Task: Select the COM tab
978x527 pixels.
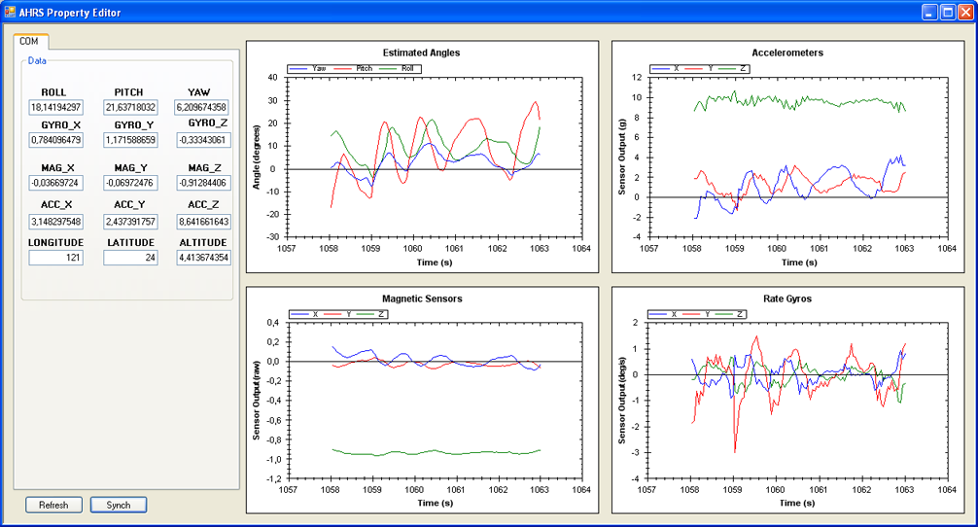Action: [30, 41]
